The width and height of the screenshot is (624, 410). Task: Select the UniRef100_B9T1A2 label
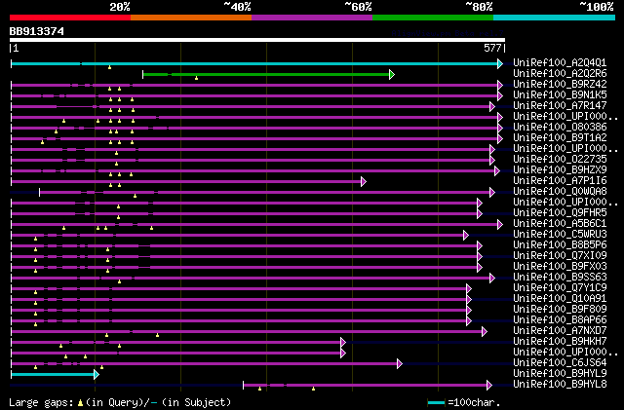pyautogui.click(x=560, y=138)
